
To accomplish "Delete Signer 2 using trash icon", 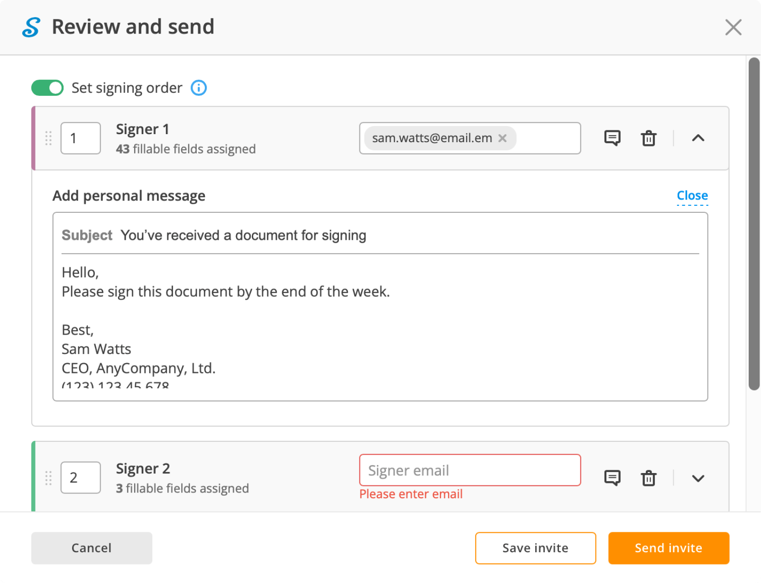I will (648, 478).
